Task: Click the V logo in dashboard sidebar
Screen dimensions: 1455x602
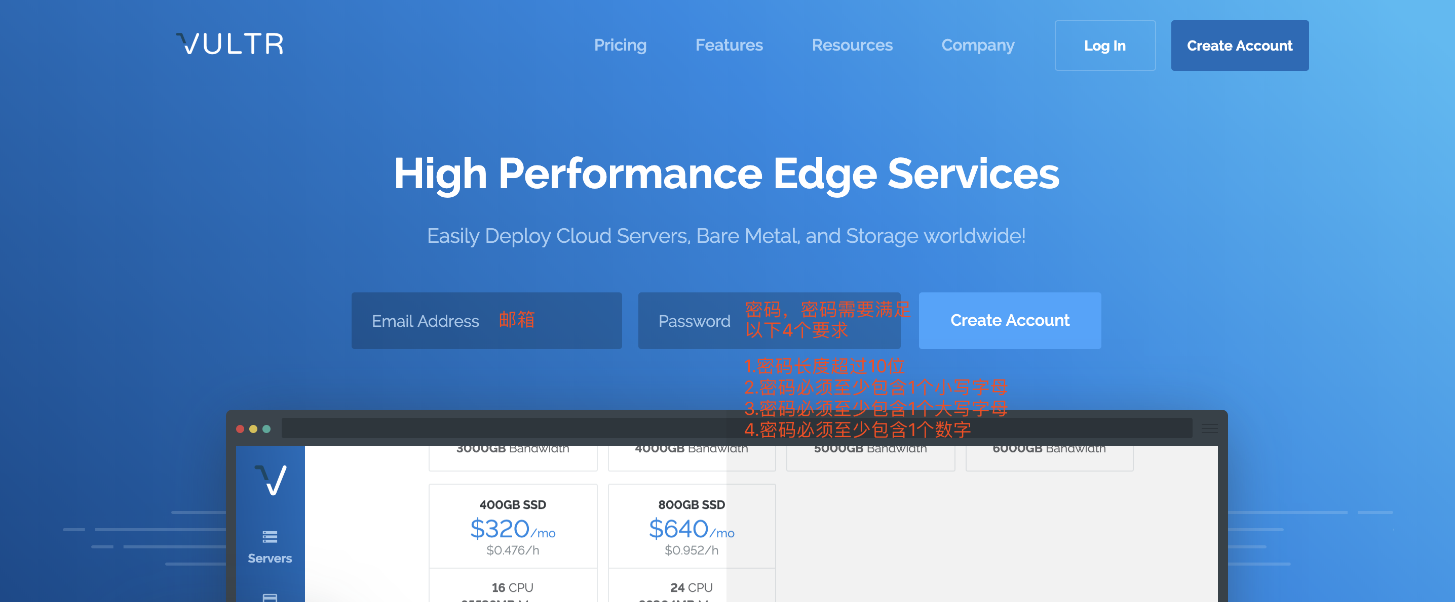Action: (x=271, y=480)
